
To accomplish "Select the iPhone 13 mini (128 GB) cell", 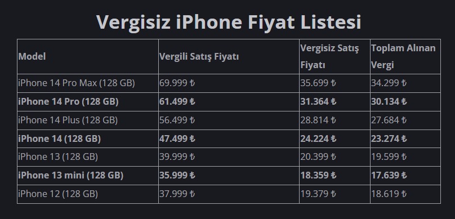I will click(88, 176).
